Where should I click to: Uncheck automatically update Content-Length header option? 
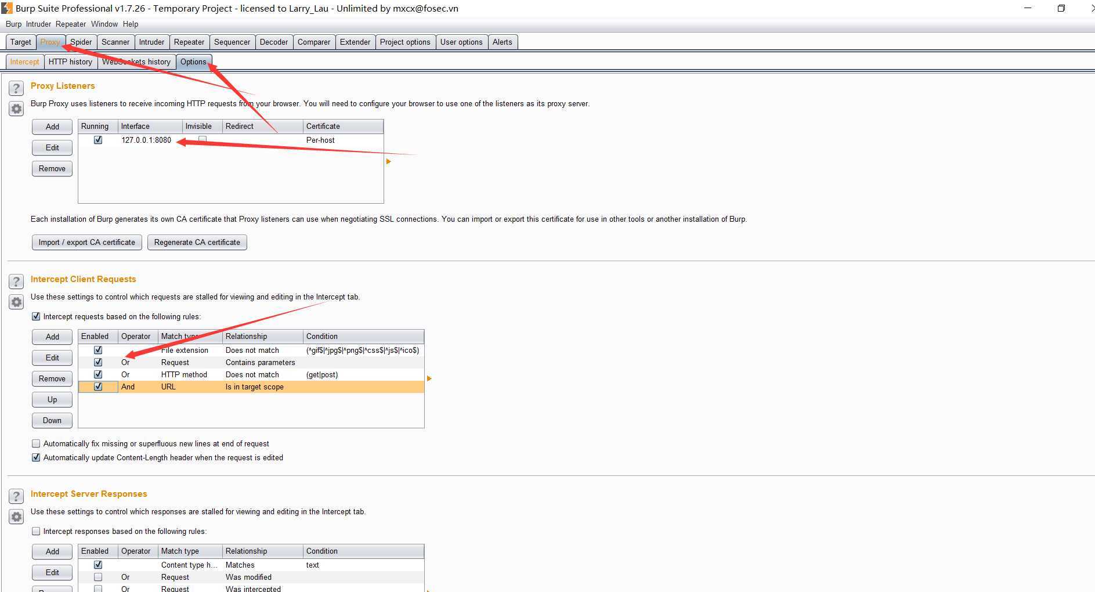(36, 457)
